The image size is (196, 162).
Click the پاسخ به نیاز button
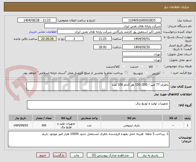coord(151,155)
